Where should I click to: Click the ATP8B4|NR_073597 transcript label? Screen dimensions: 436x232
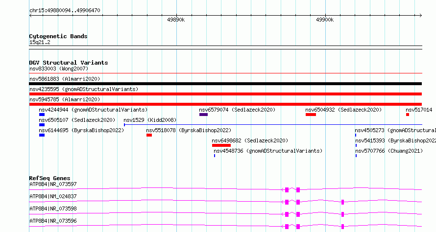point(53,184)
